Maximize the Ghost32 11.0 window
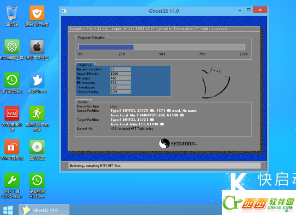The image size is (296, 215). pos(249,10)
